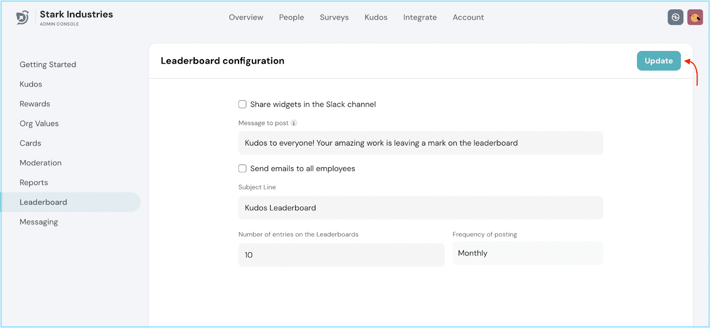Open the Account tab

point(468,17)
